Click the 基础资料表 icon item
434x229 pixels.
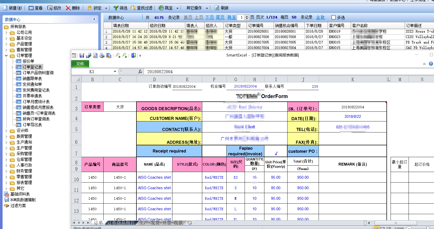[6, 194]
